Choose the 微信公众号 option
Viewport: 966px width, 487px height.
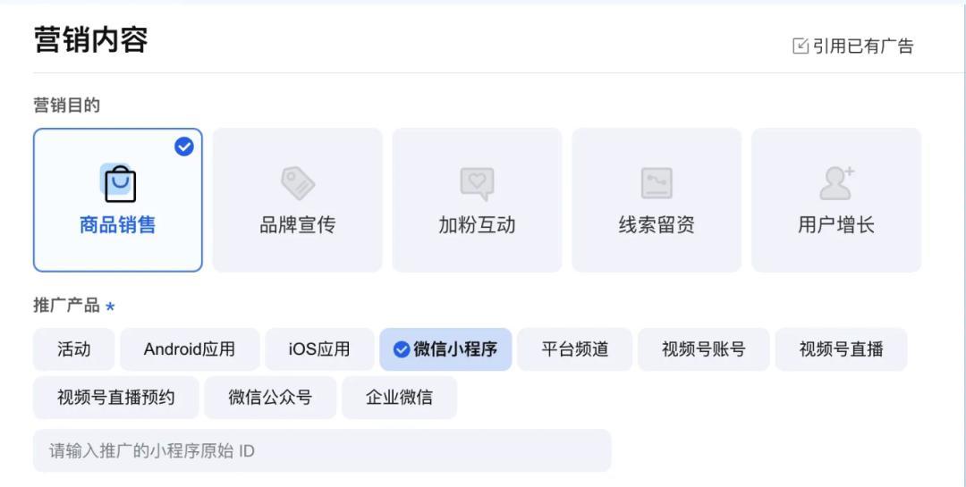[x=270, y=398]
